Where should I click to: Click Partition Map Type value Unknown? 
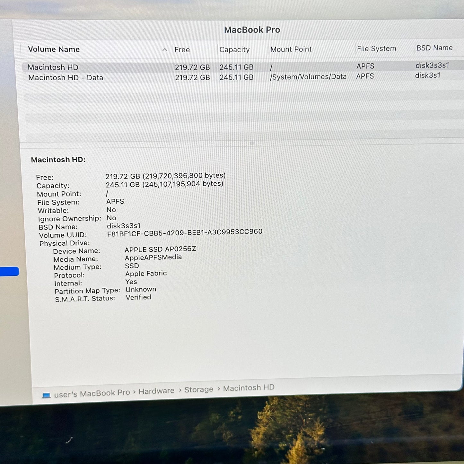(x=141, y=289)
